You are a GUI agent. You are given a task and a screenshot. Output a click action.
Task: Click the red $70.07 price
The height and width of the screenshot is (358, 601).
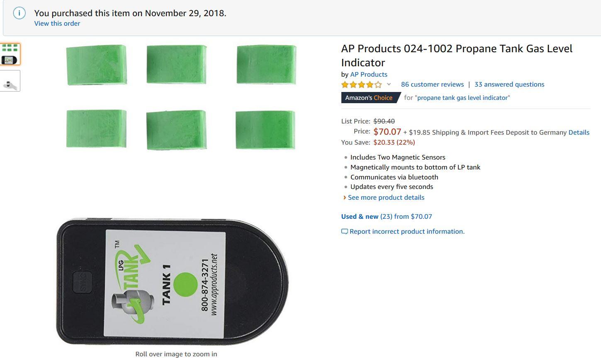tap(387, 132)
